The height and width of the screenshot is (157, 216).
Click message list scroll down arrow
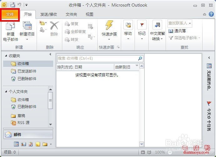[141, 144]
